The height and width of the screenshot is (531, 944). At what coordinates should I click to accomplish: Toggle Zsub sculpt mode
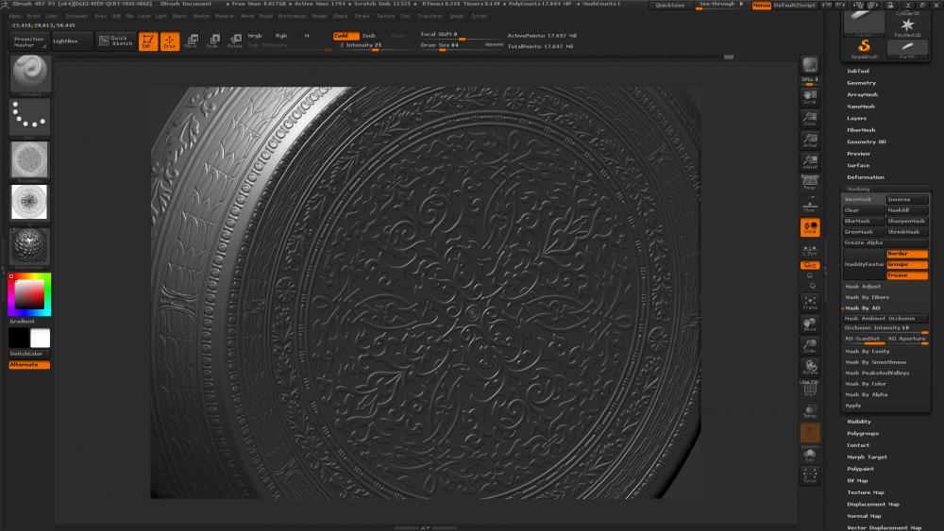(369, 36)
